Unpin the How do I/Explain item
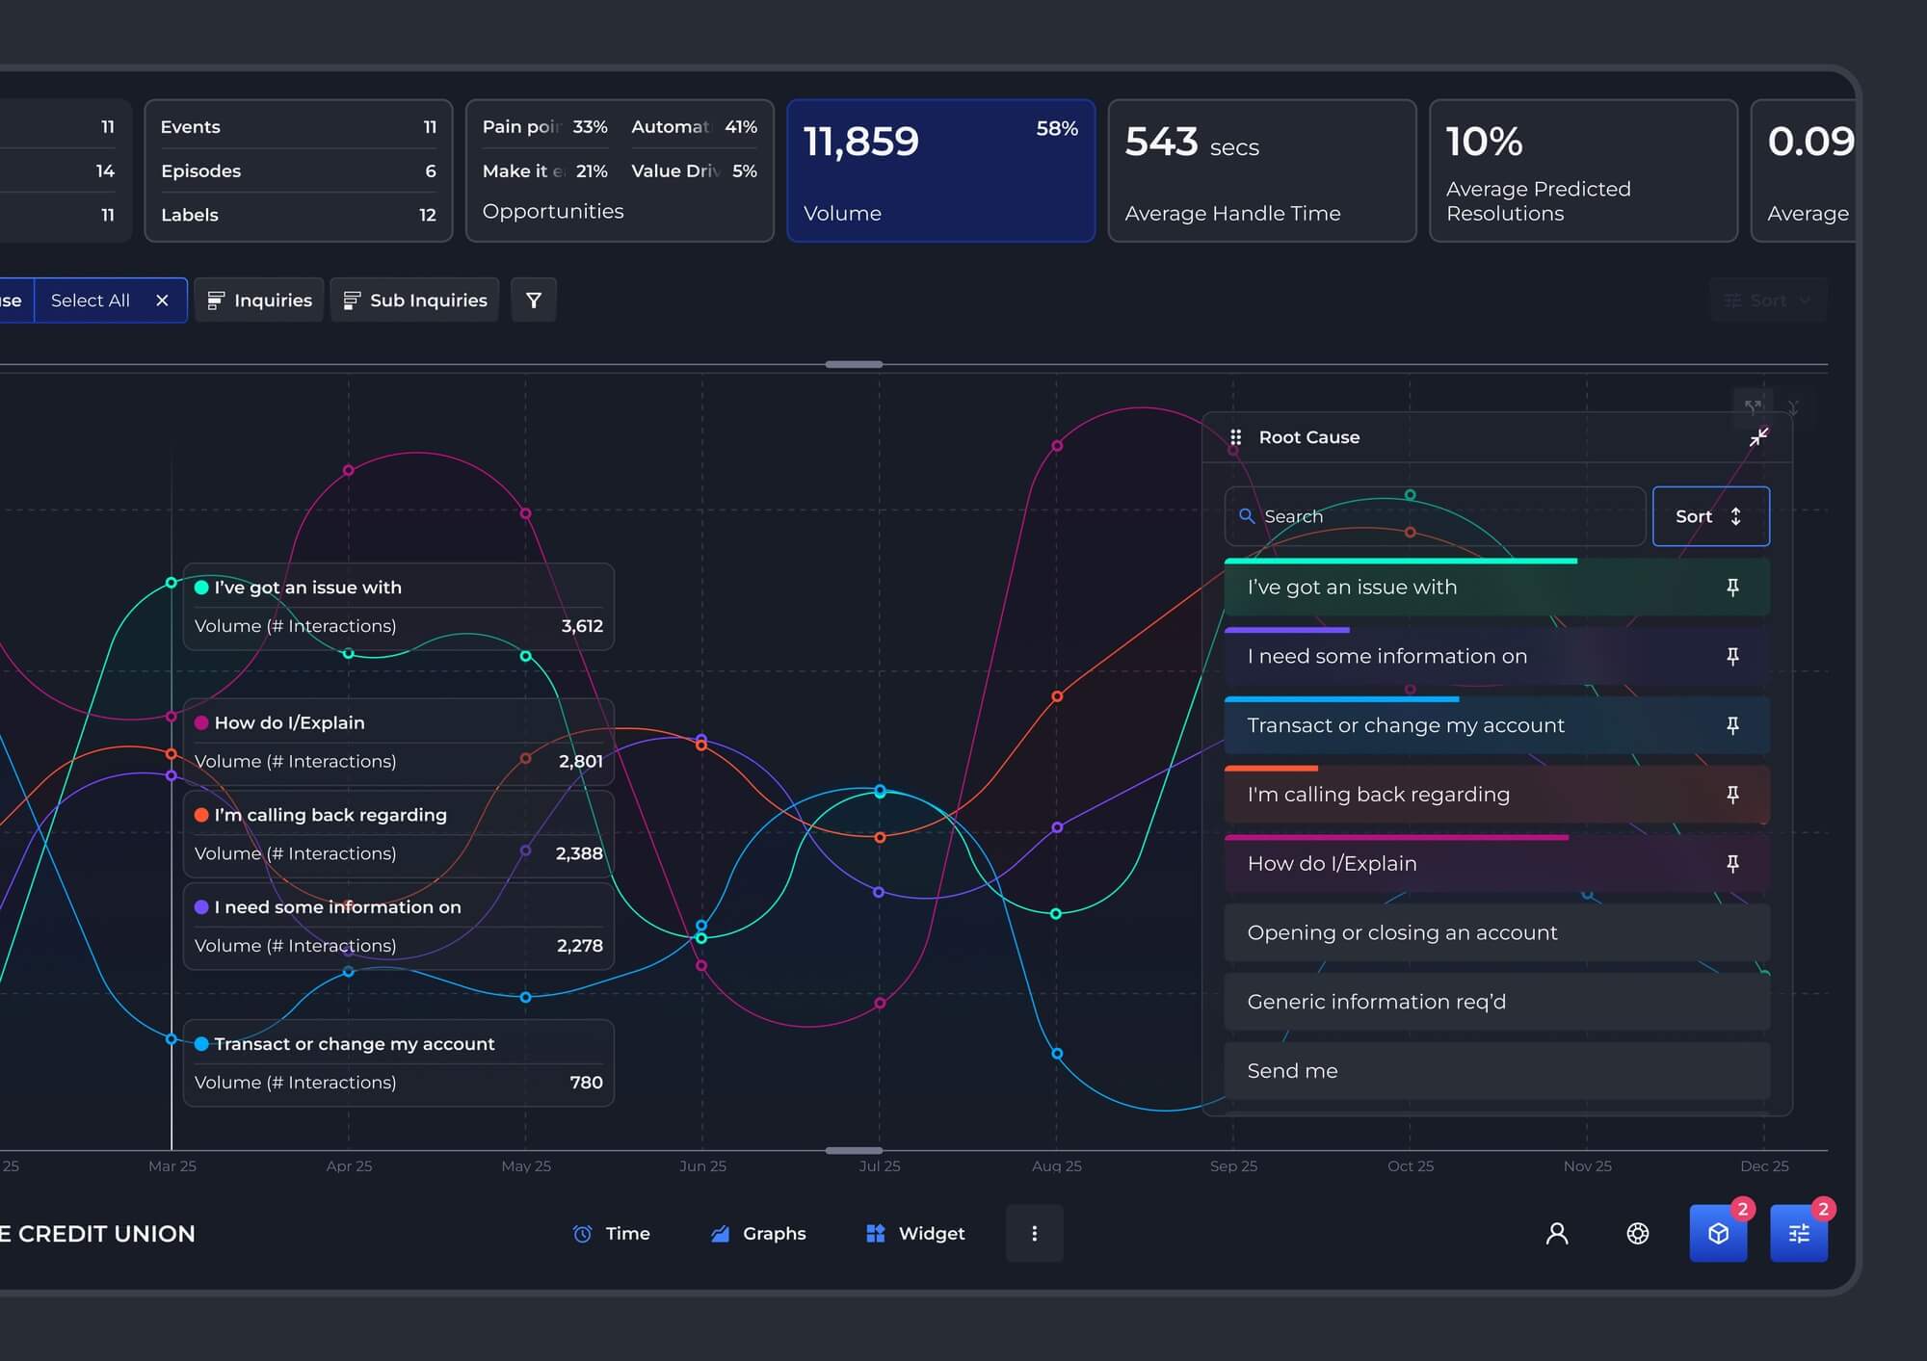This screenshot has height=1361, width=1927. pos(1732,864)
